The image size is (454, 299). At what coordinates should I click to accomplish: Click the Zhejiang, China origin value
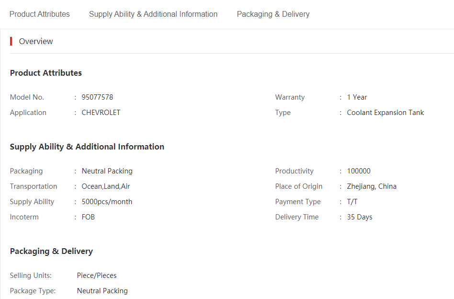[x=372, y=186]
